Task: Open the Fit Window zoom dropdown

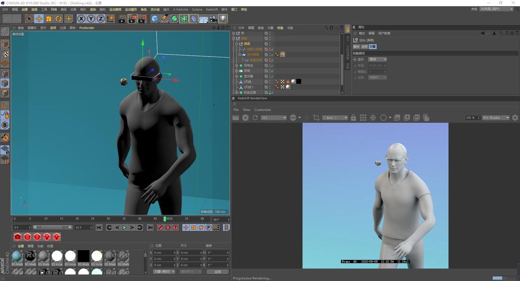Action: point(496,118)
